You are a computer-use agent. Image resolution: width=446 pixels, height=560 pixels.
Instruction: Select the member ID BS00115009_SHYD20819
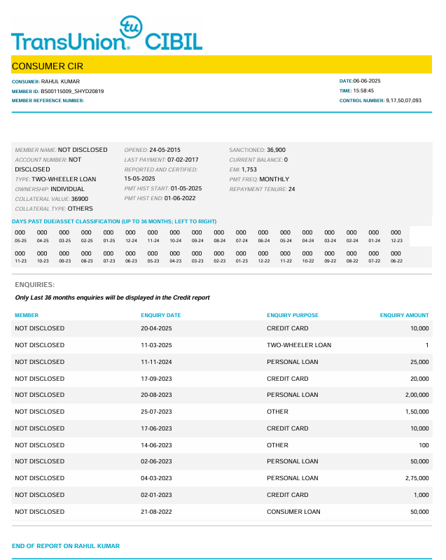[x=72, y=91]
